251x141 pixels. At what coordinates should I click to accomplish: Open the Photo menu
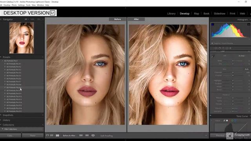click(x=14, y=5)
